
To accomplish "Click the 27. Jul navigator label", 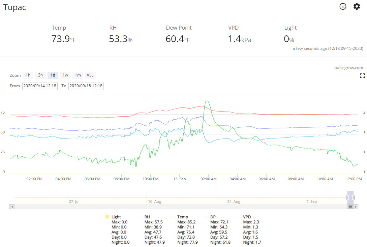I will point(74,202).
